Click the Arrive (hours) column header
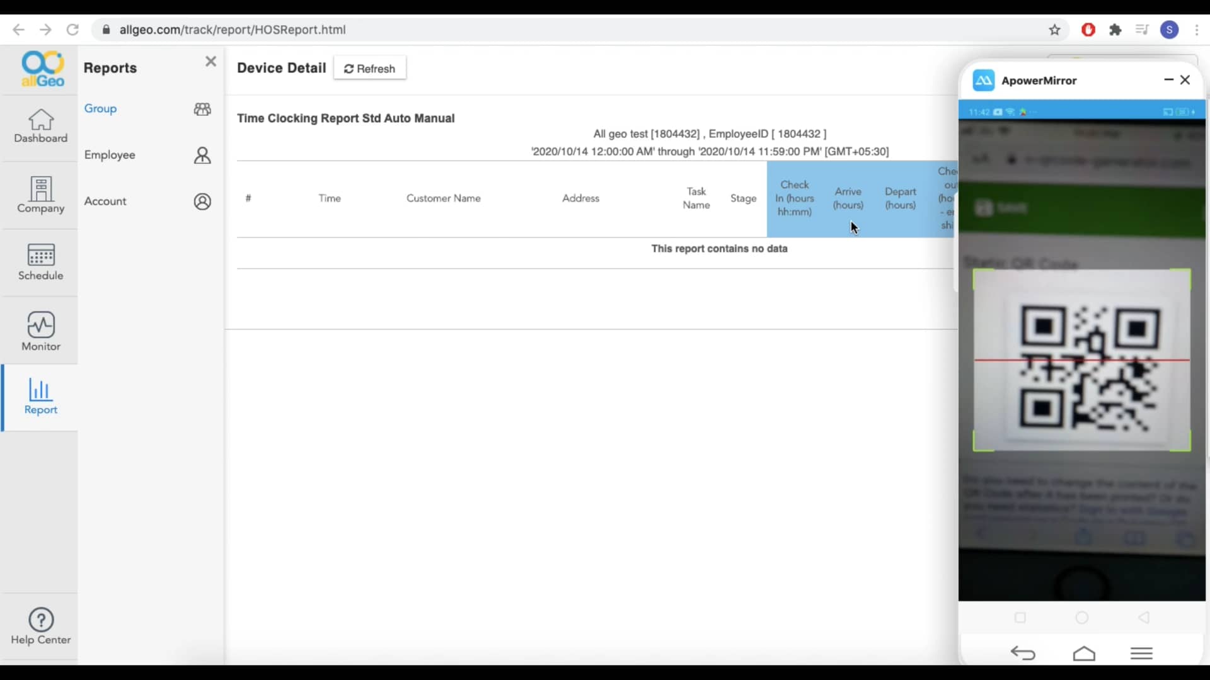 coord(848,198)
